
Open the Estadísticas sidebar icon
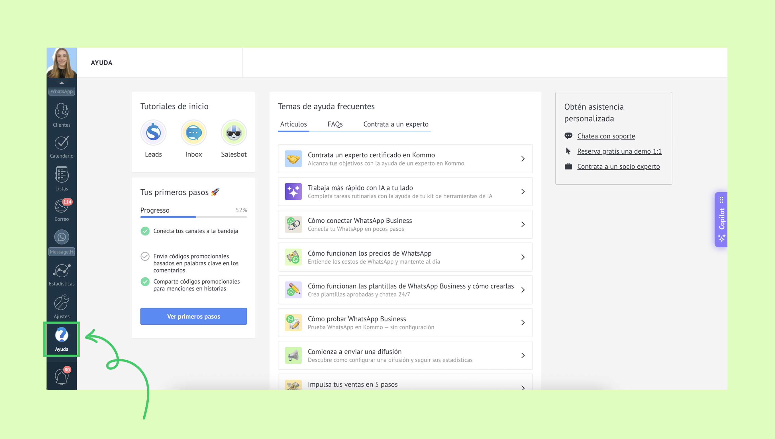click(x=62, y=274)
